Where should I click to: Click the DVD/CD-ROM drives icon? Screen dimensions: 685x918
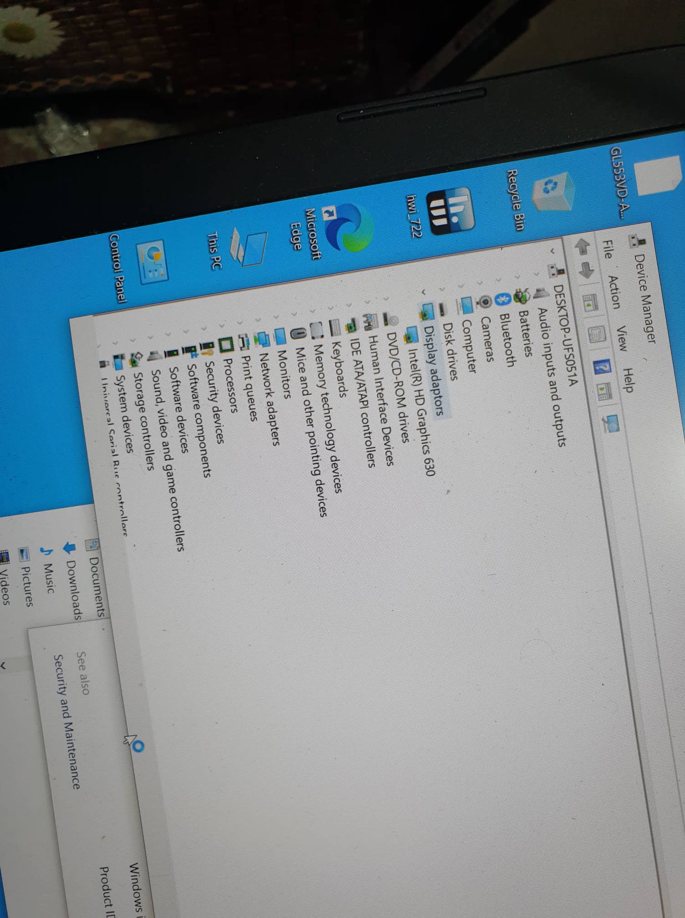(391, 319)
